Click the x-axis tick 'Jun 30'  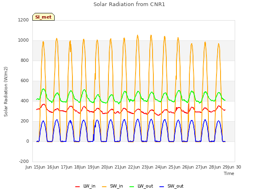pos(235,167)
